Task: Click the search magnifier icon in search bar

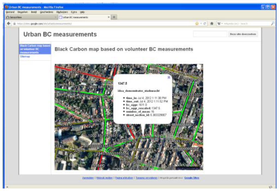Action: pyautogui.click(x=272, y=24)
